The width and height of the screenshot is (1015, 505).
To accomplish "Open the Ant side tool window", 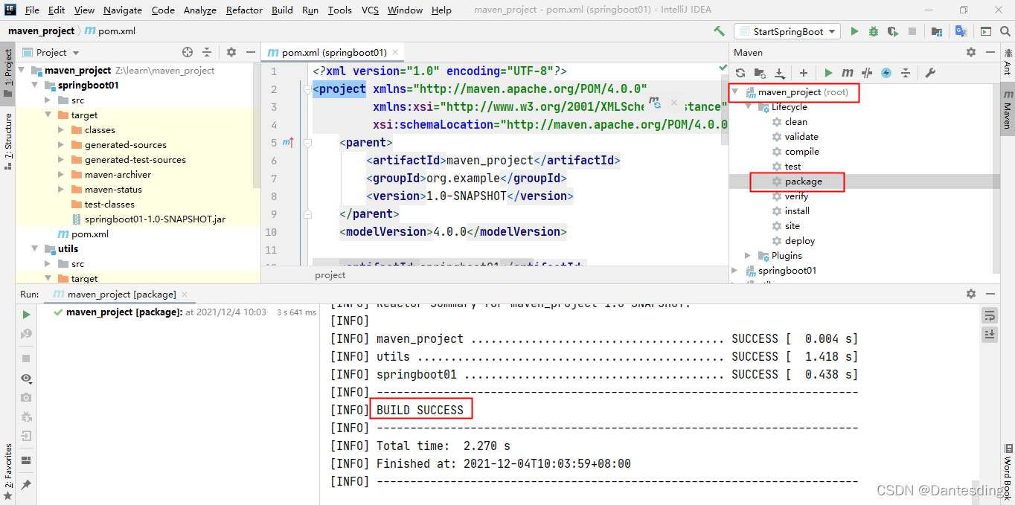I will 1008,62.
